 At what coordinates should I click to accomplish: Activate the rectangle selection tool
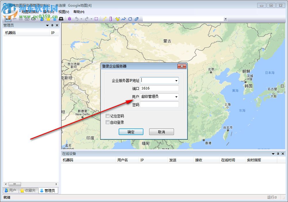[96, 19]
